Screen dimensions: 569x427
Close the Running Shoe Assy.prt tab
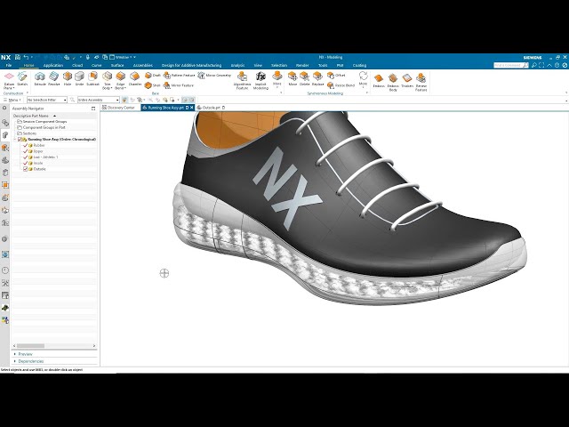[x=192, y=108]
